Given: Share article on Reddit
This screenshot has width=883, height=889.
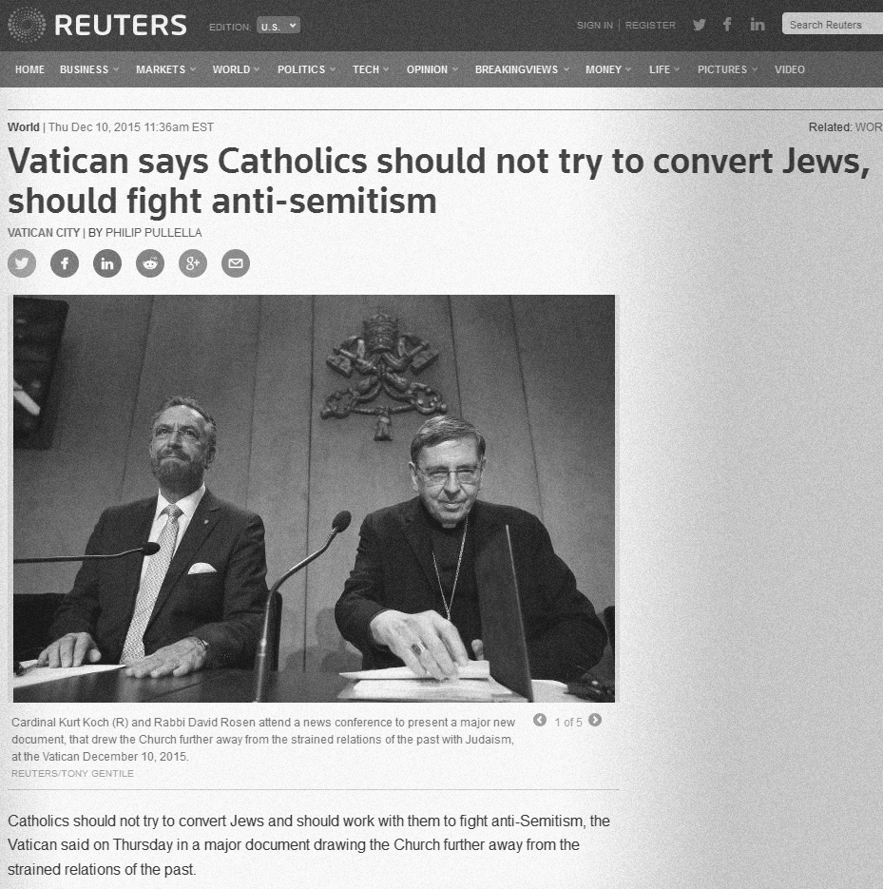Looking at the screenshot, I should pos(150,263).
